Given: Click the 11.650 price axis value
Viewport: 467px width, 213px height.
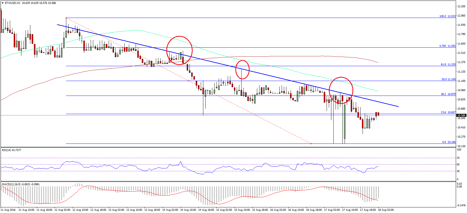Looking at the screenshot, I should (x=461, y=44).
